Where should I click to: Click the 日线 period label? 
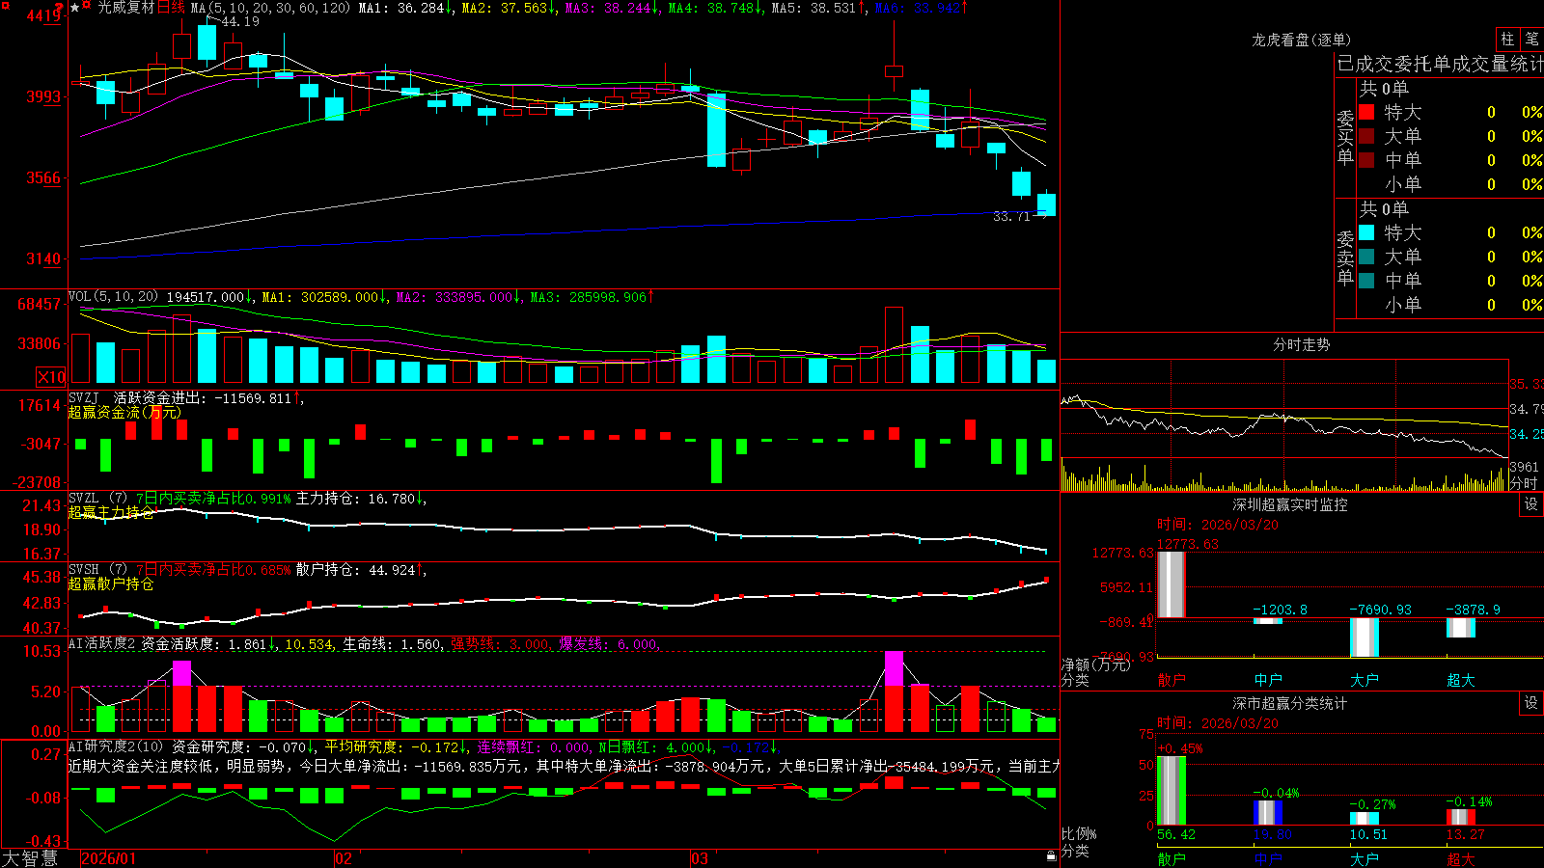[x=171, y=8]
